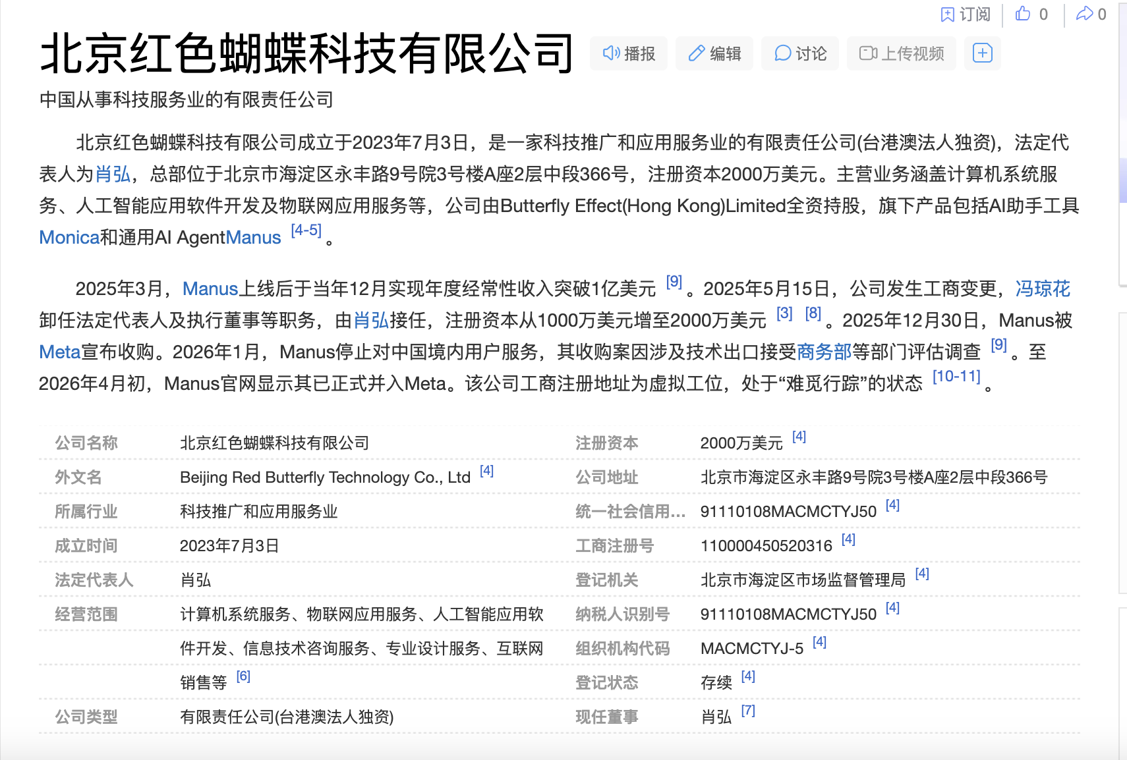The width and height of the screenshot is (1127, 760).
Task: Open the Monica link
Action: pyautogui.click(x=69, y=237)
